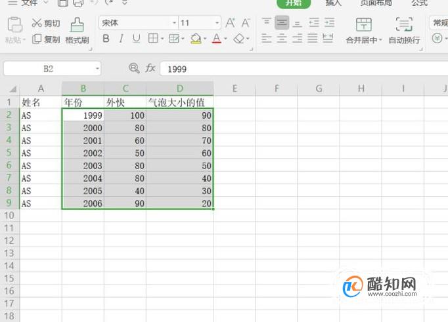Image resolution: width=448 pixels, height=322 pixels.
Task: Click cell containing 年份
Action: 83,102
